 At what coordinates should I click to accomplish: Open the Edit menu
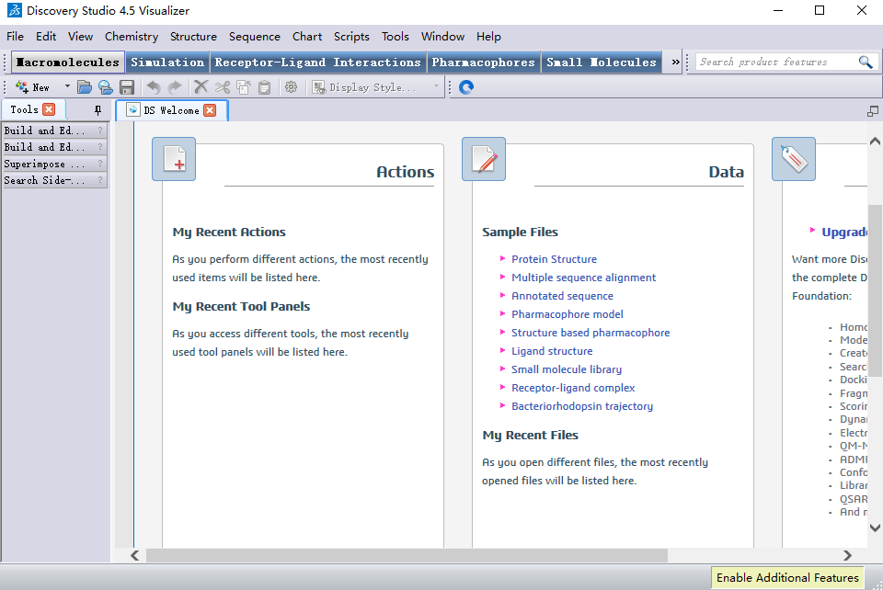pos(46,37)
